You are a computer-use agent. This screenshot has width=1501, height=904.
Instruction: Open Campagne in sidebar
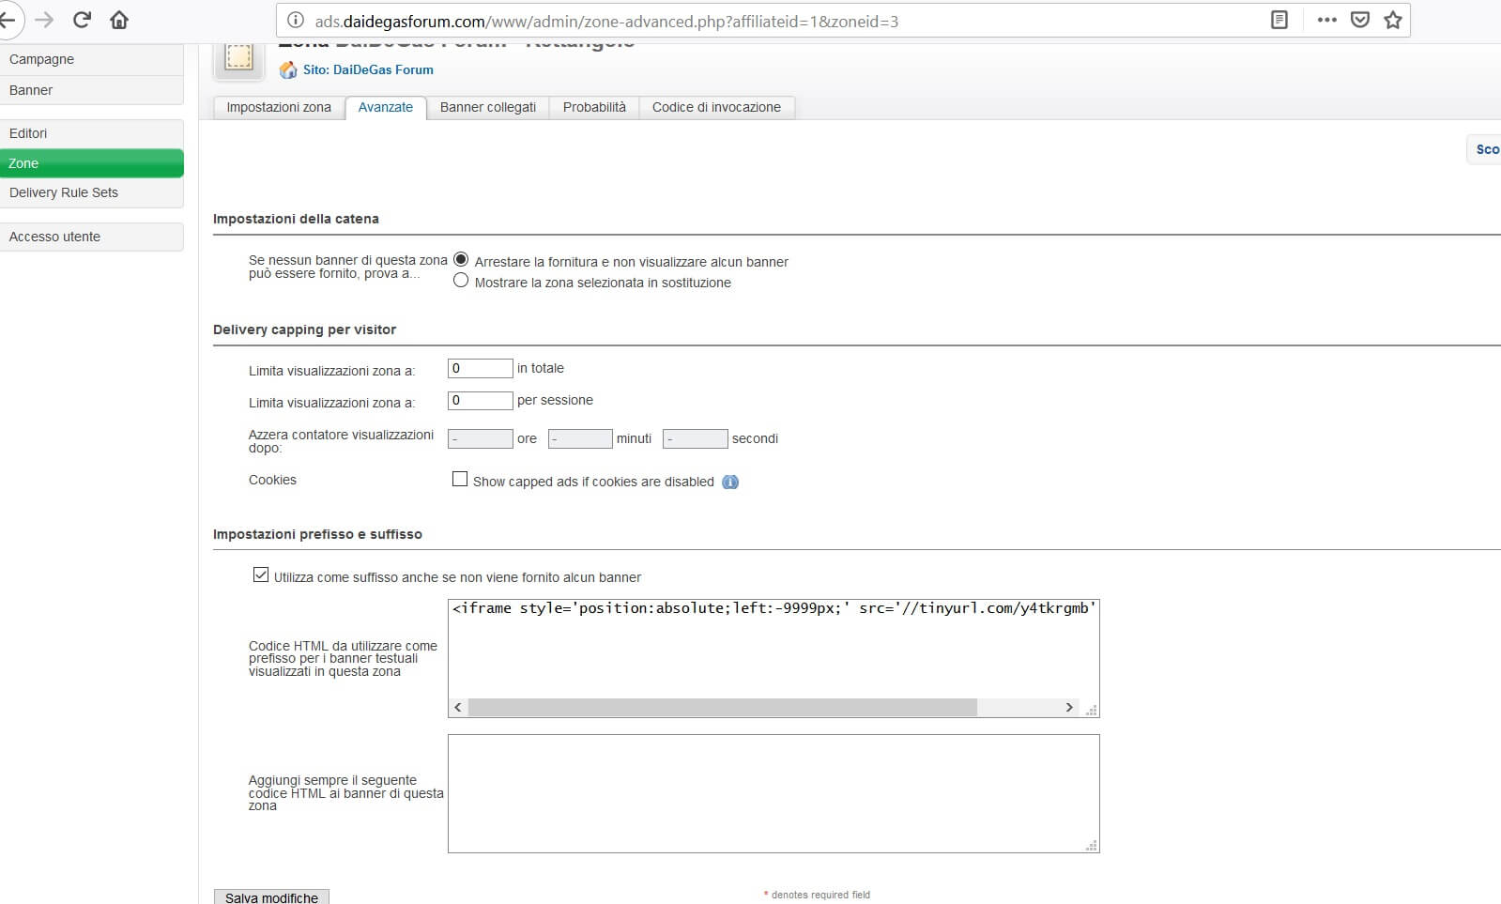point(92,59)
